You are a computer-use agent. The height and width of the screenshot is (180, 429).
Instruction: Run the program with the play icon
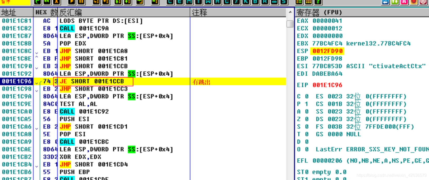(x=72, y=2)
